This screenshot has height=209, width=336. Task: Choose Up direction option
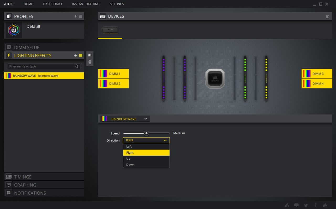[146, 159]
